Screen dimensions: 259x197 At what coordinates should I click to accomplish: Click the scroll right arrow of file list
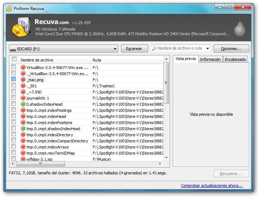pyautogui.click(x=160, y=164)
